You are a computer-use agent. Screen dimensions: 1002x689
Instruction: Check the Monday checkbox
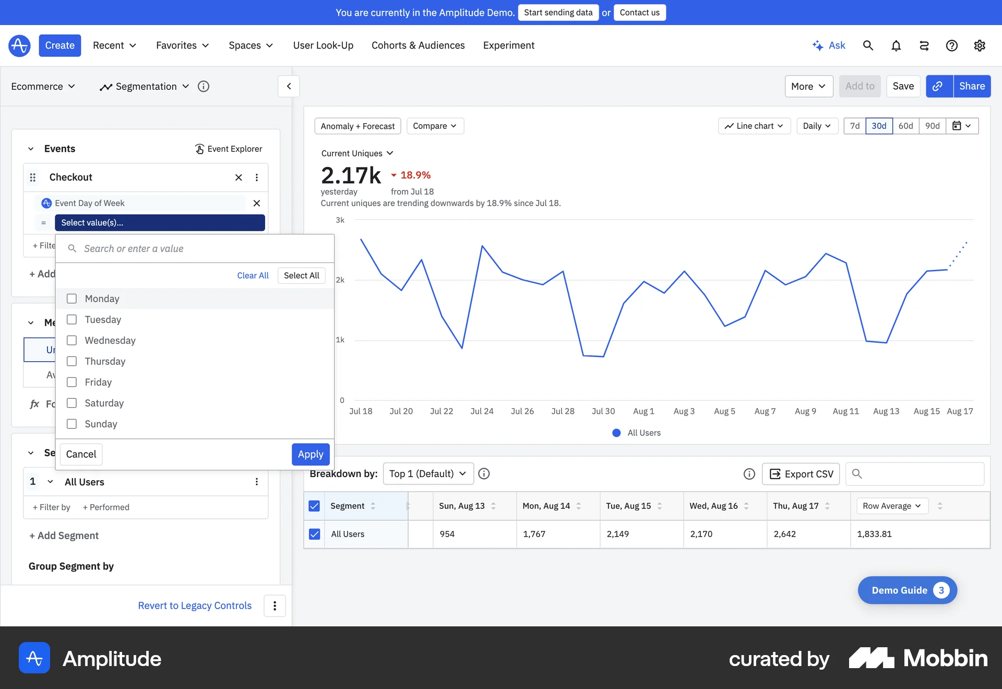tap(71, 299)
